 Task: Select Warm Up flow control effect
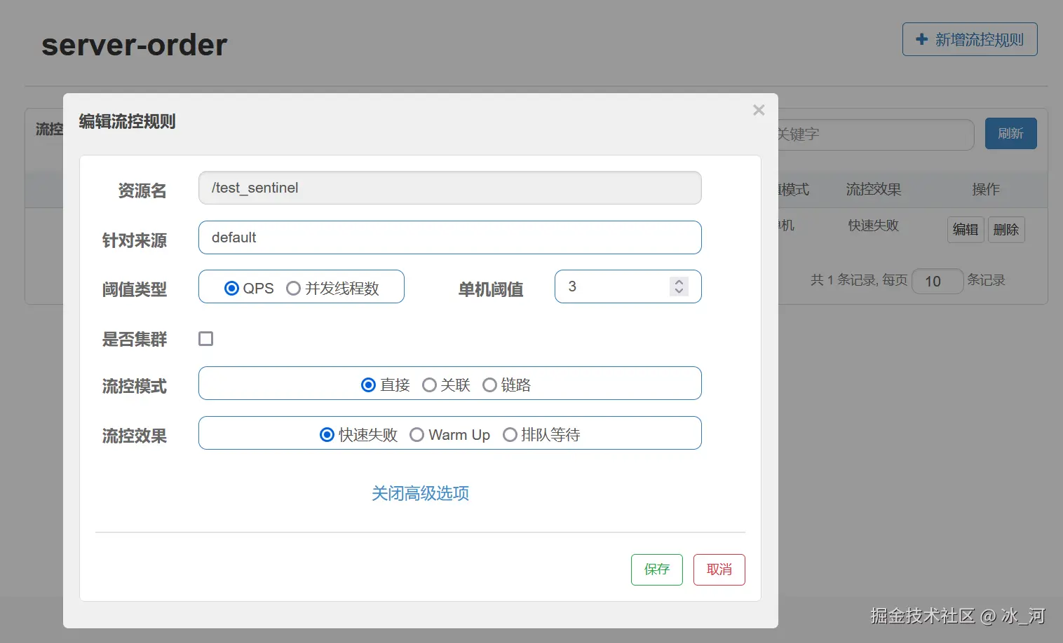(x=417, y=434)
